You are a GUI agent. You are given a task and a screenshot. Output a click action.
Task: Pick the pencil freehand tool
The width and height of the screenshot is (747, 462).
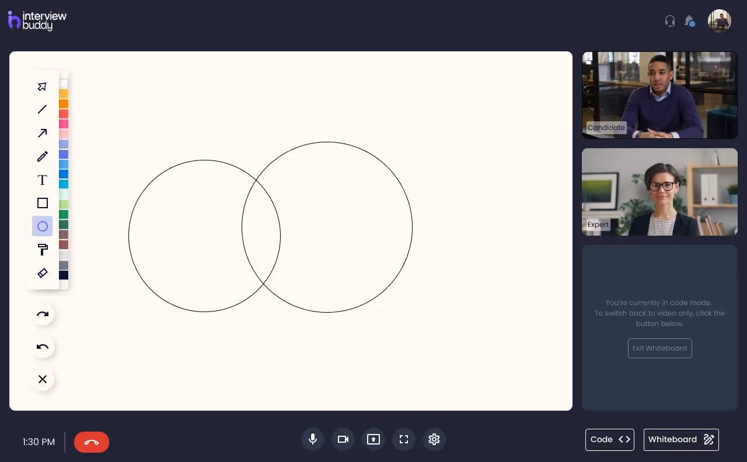point(42,156)
